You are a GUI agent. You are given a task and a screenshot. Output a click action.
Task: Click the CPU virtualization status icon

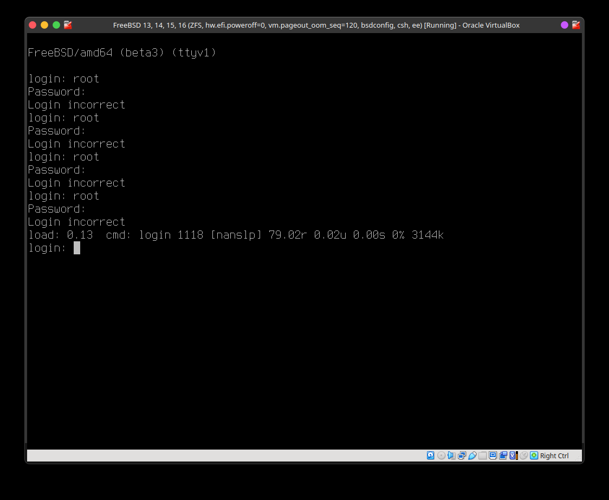coord(513,456)
